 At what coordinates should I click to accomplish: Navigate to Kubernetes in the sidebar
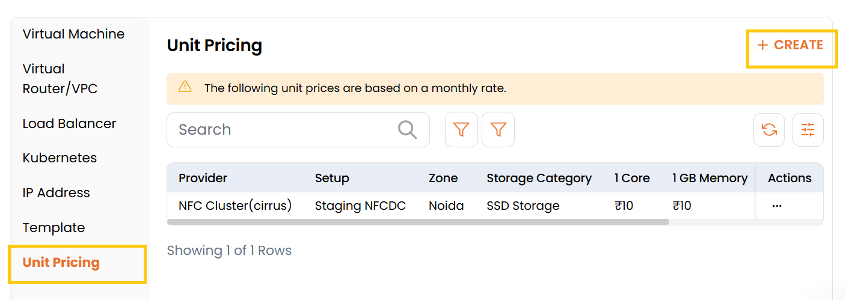click(x=60, y=158)
